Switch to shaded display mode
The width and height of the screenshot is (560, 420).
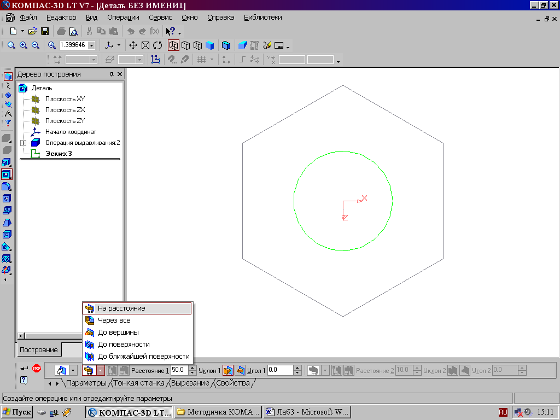click(x=210, y=45)
